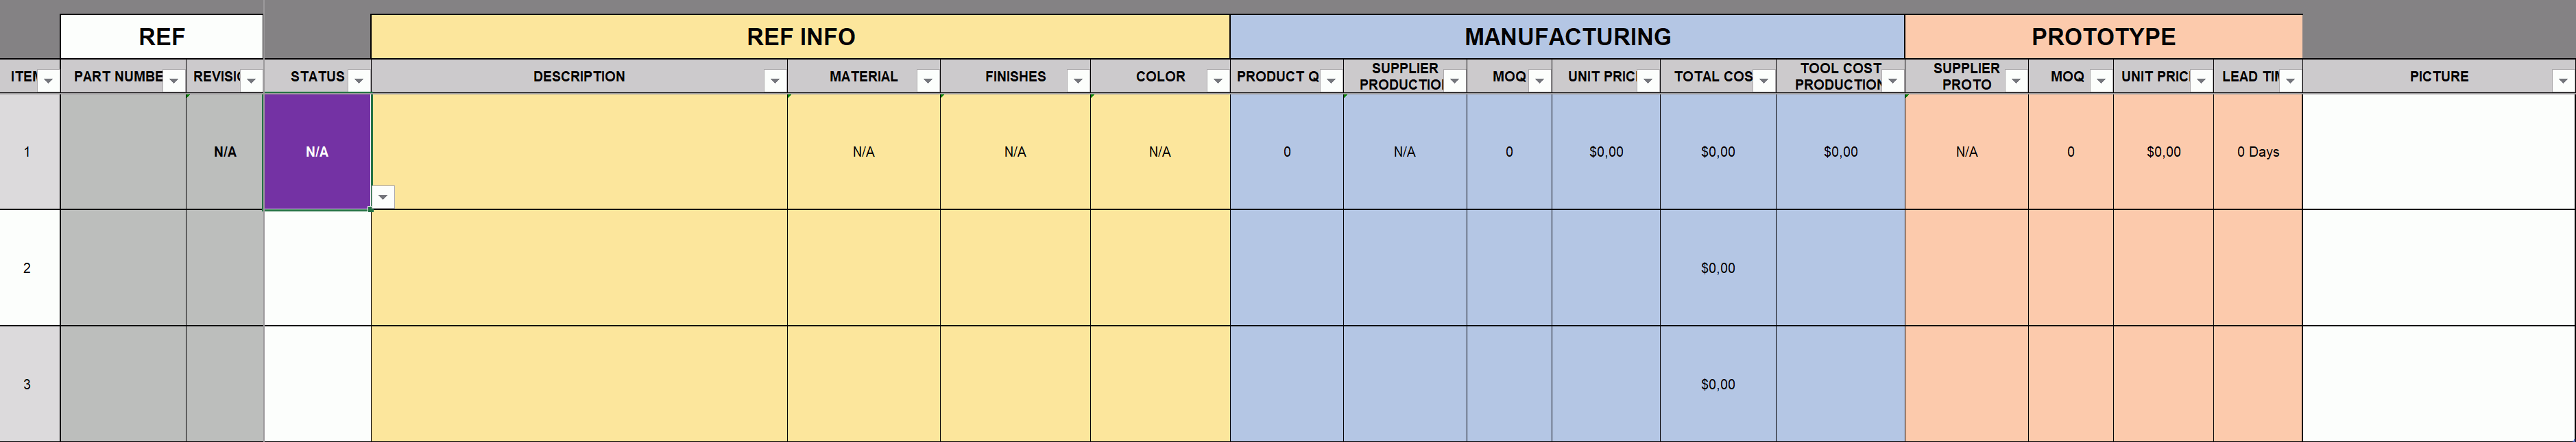2576x442 pixels.
Task: Expand the TOOL COST PRODUCTION filter
Action: coord(1892,80)
